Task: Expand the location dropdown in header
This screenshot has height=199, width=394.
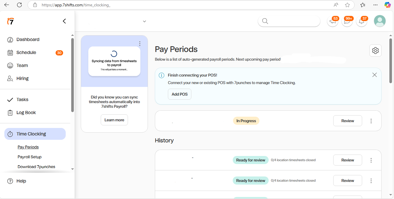Action: click(144, 21)
